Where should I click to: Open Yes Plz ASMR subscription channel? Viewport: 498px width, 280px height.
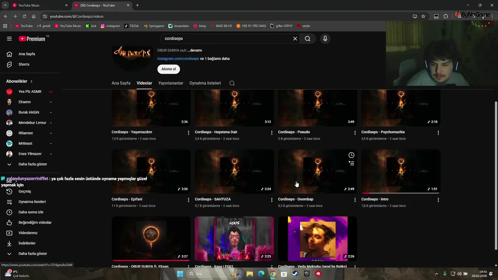tap(30, 92)
